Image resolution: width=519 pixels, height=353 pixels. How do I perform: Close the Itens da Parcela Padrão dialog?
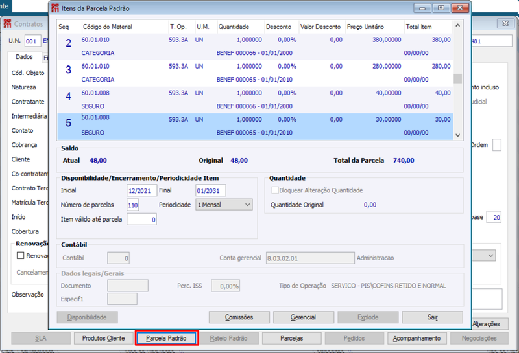click(460, 8)
